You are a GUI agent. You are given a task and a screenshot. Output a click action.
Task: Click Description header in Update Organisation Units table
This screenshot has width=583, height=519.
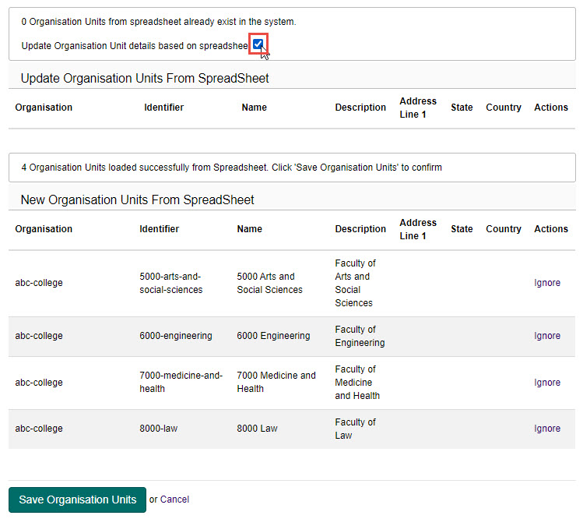pyautogui.click(x=360, y=108)
